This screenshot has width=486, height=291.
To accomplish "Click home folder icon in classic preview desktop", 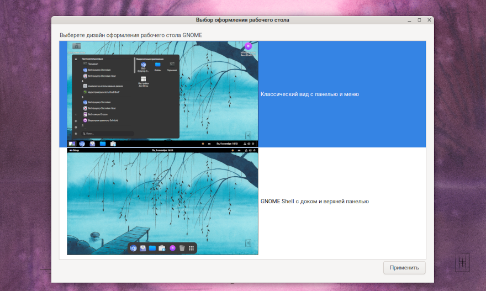I will tap(76, 46).
